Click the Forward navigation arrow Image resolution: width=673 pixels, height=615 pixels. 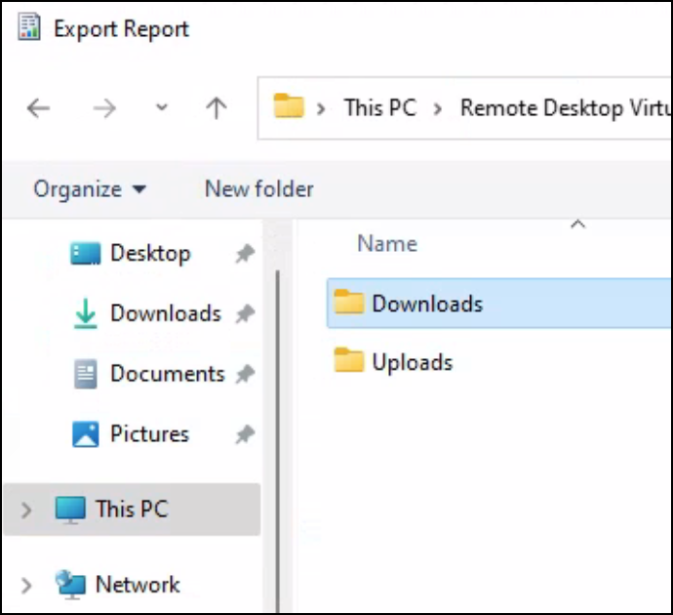[x=103, y=108]
